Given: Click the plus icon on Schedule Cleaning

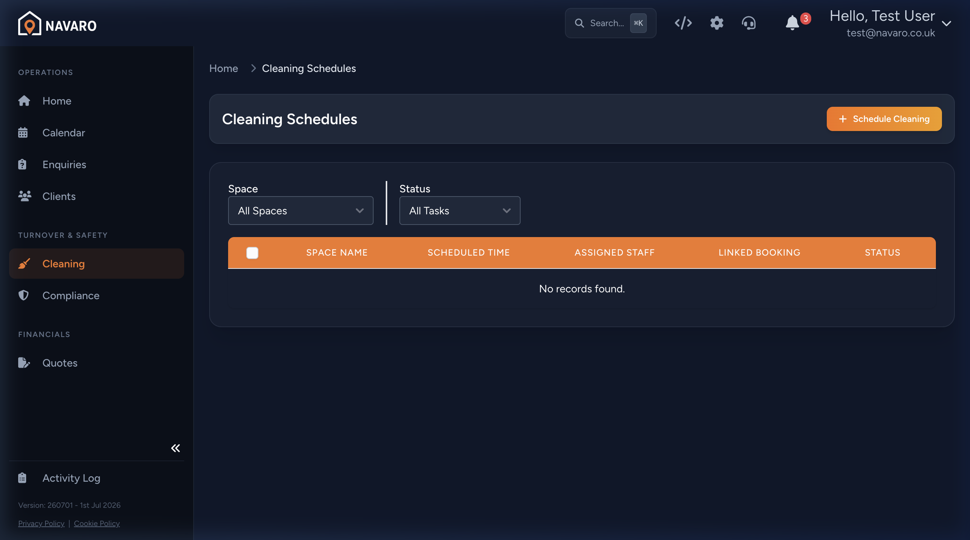Looking at the screenshot, I should (x=843, y=119).
